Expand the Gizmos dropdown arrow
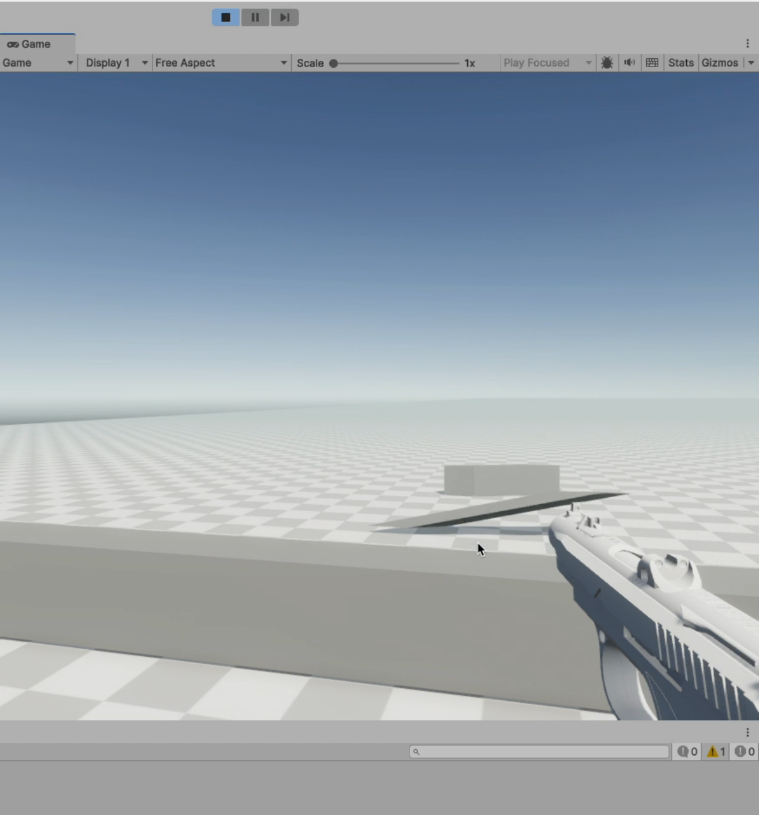The height and width of the screenshot is (815, 759). click(751, 63)
